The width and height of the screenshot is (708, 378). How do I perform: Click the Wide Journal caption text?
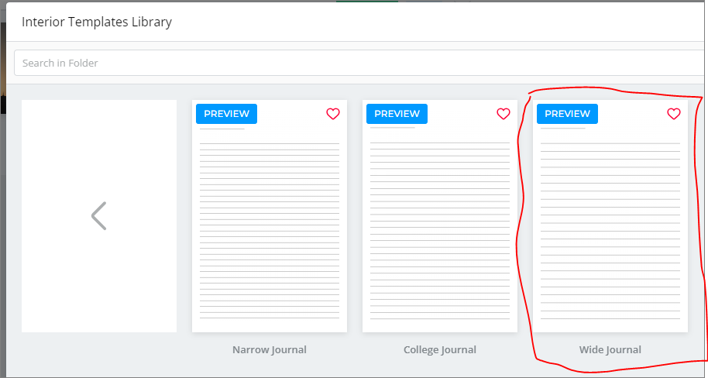click(610, 349)
